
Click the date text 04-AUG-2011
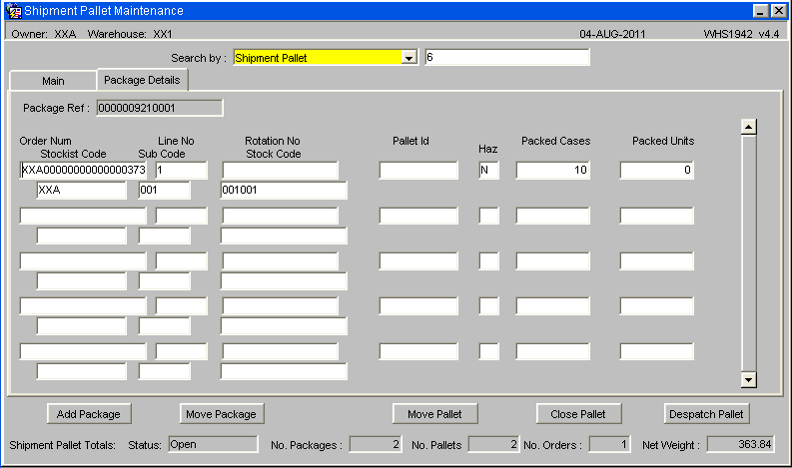point(612,34)
